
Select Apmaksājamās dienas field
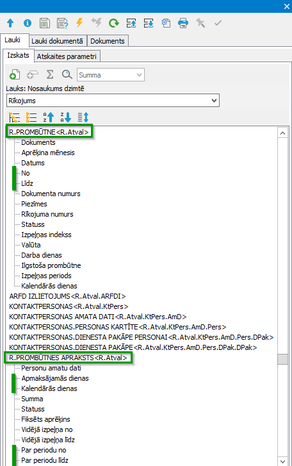(55, 378)
